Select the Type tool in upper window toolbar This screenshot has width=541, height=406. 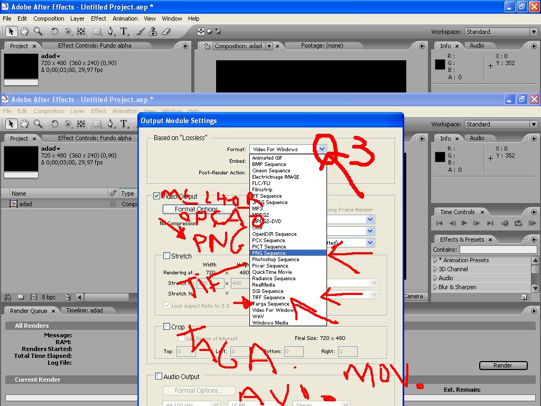[124, 31]
